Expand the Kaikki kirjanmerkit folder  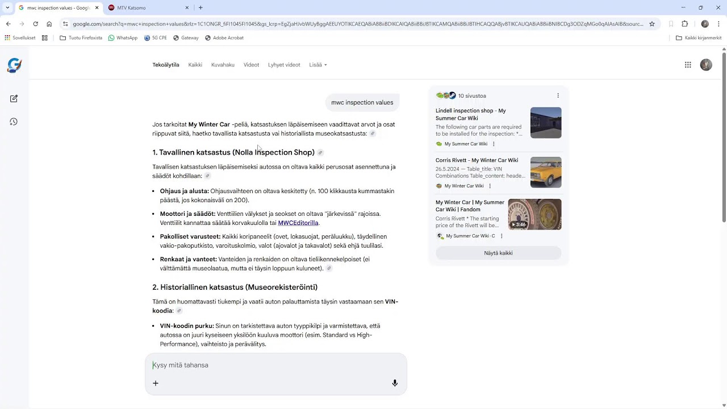[699, 38]
